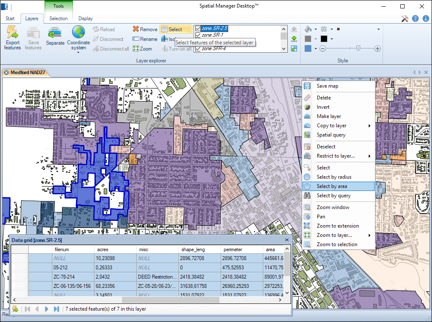This screenshot has width=432, height=322.
Task: Click the blue info icon
Action: (426, 19)
